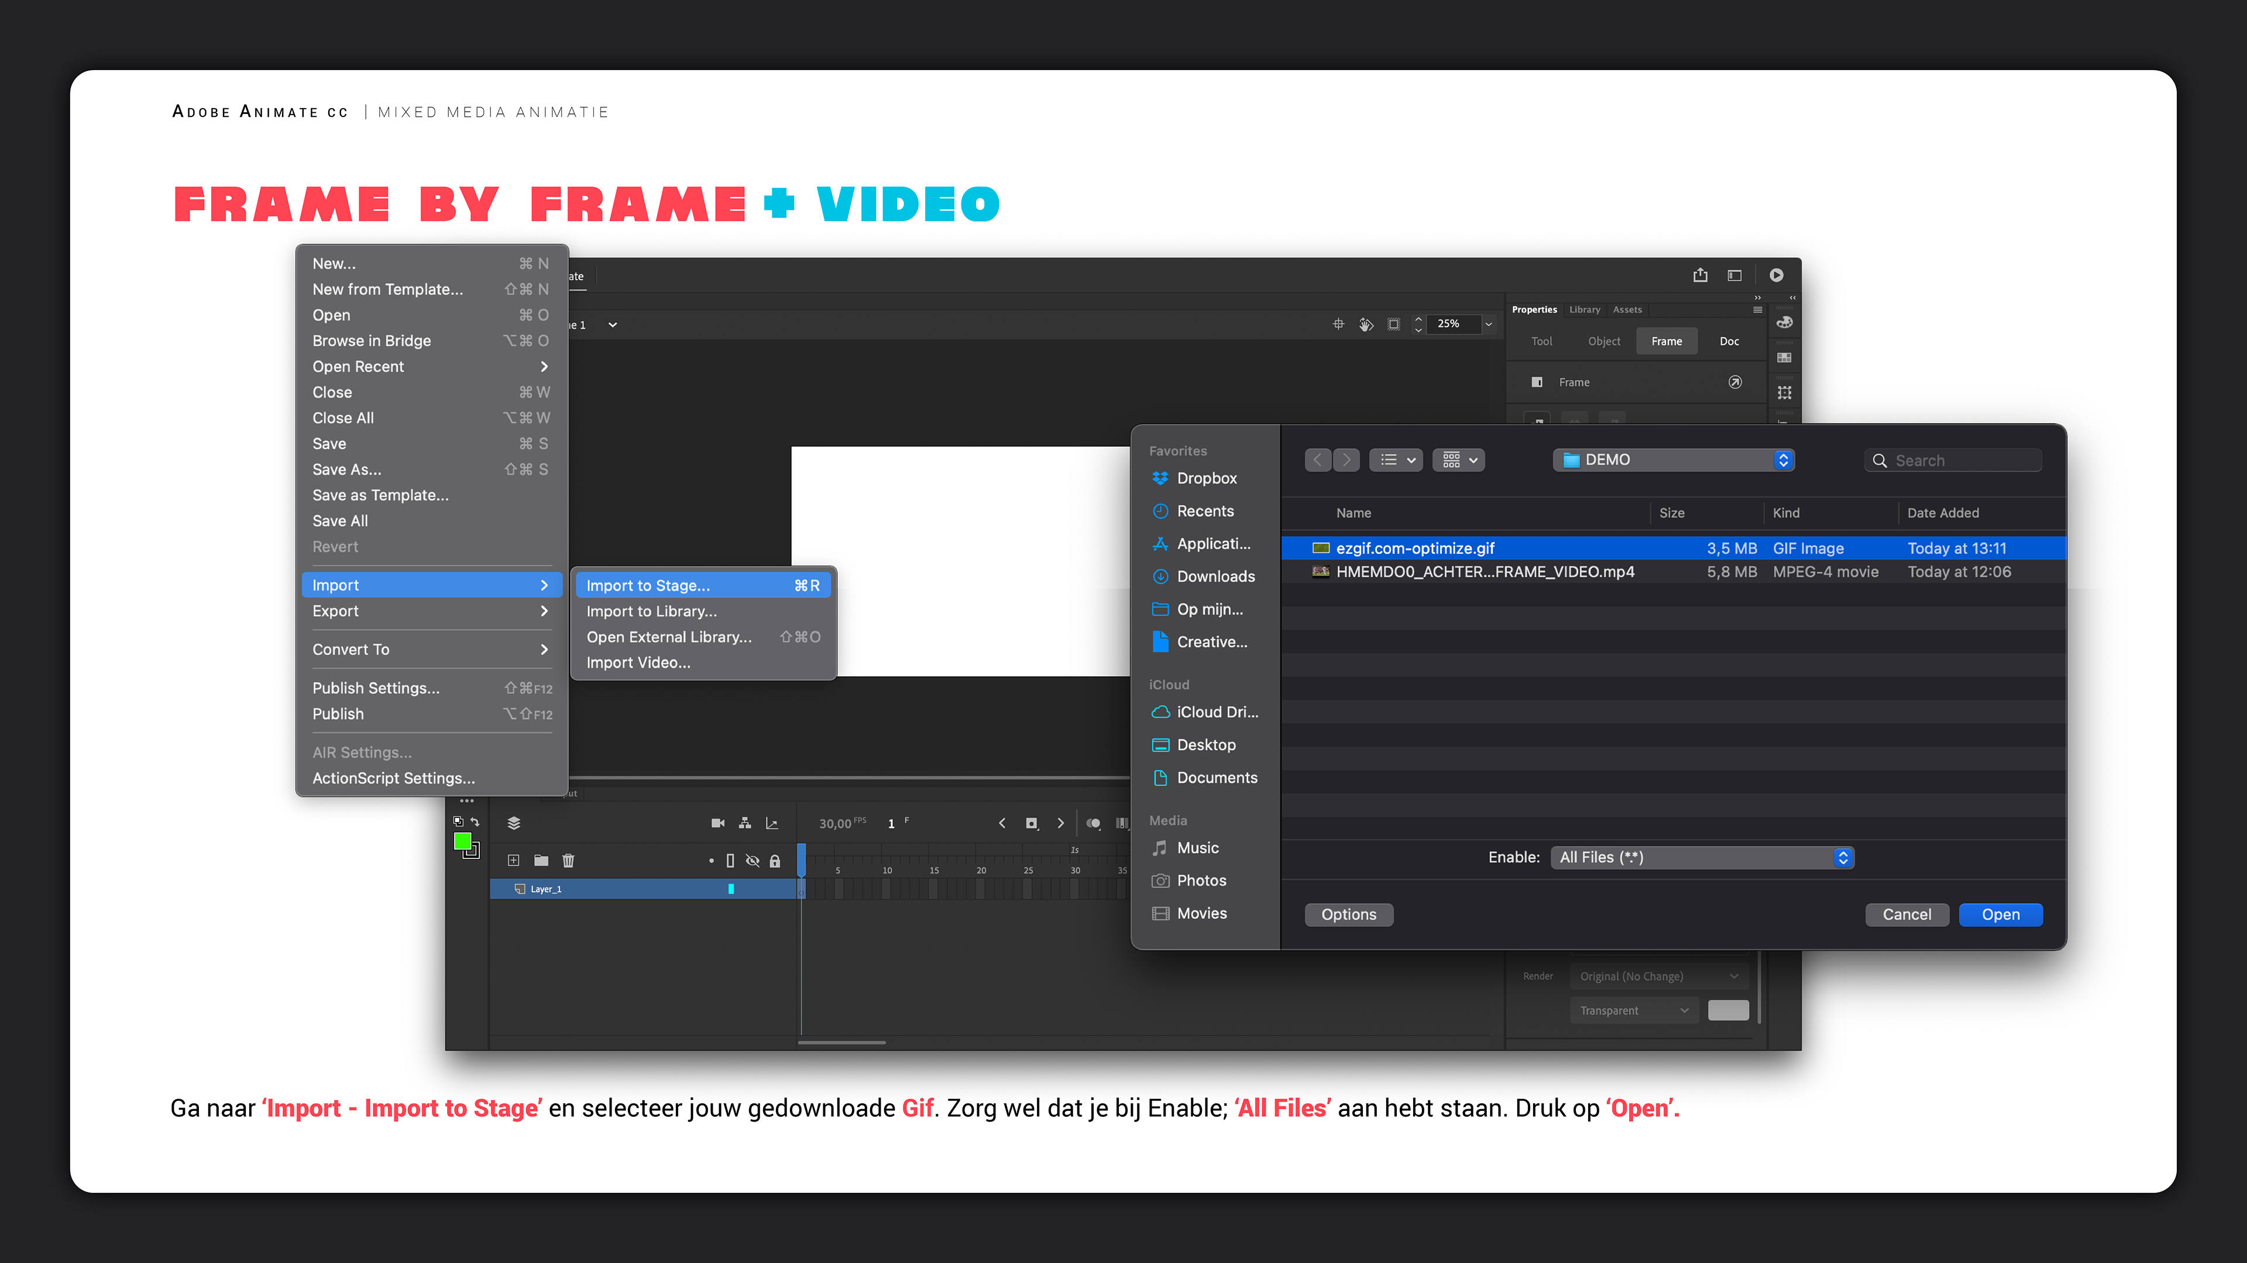Toggle the lock all layers padlock

point(775,861)
